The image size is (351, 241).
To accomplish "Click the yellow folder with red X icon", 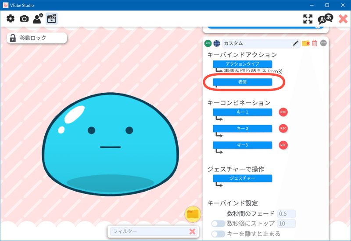I will [306, 43].
